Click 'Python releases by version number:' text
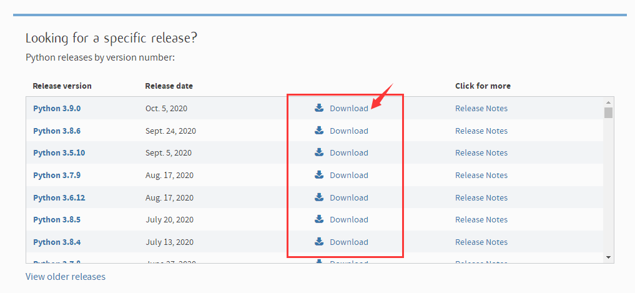 (100, 57)
